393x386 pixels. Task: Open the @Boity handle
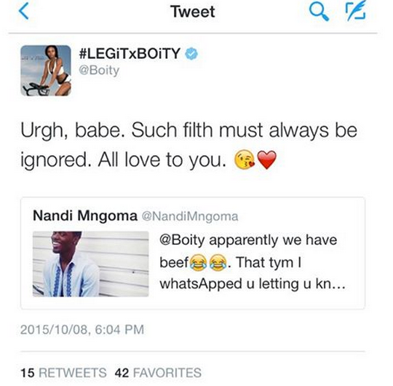coord(99,70)
